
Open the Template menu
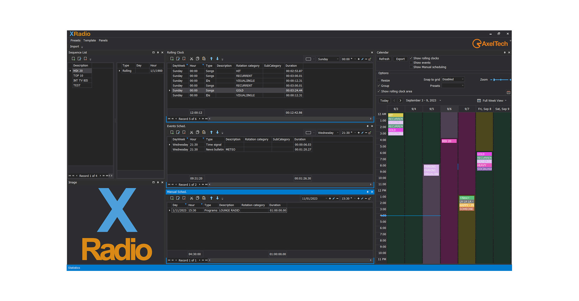(90, 41)
